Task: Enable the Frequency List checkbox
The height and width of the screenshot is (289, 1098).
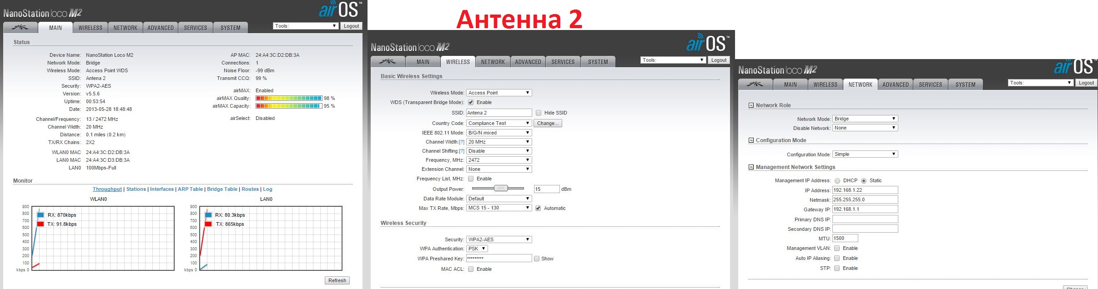Action: [x=471, y=179]
